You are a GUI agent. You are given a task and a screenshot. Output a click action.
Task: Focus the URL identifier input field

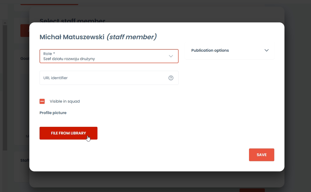click(102, 78)
